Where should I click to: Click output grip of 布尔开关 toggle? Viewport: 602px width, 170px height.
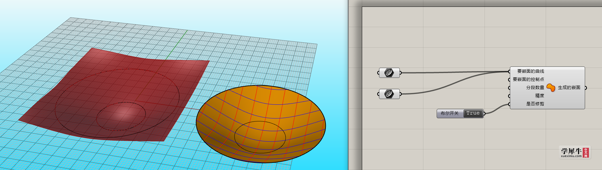click(485, 113)
